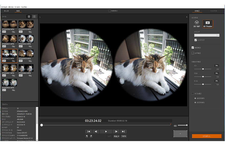
Task: Click the orange エクスポート button
Action: tap(207, 136)
